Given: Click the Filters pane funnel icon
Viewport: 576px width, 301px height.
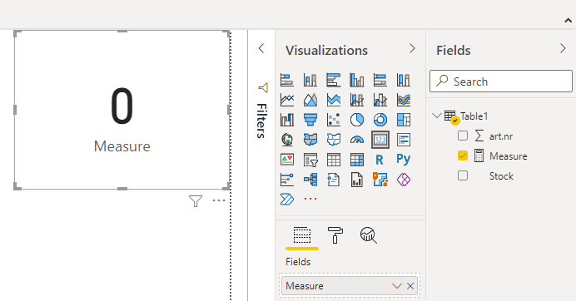Looking at the screenshot, I should click(263, 88).
